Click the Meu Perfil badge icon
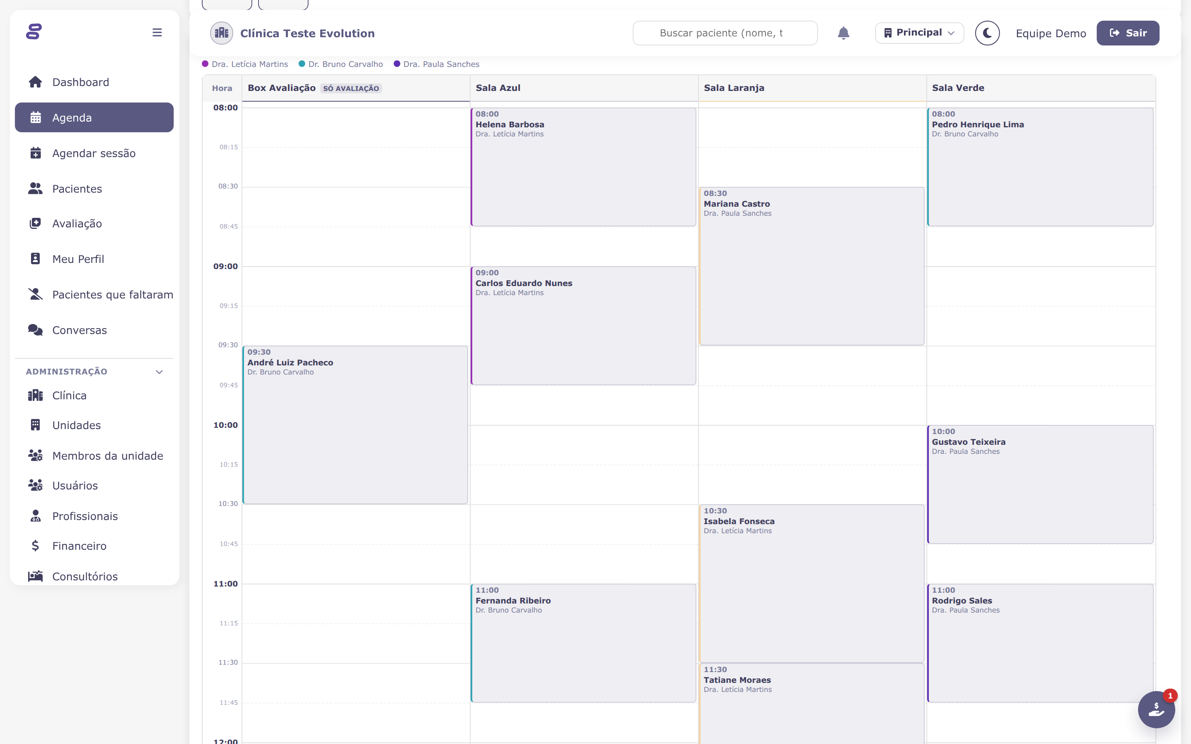The height and width of the screenshot is (744, 1191). point(36,259)
